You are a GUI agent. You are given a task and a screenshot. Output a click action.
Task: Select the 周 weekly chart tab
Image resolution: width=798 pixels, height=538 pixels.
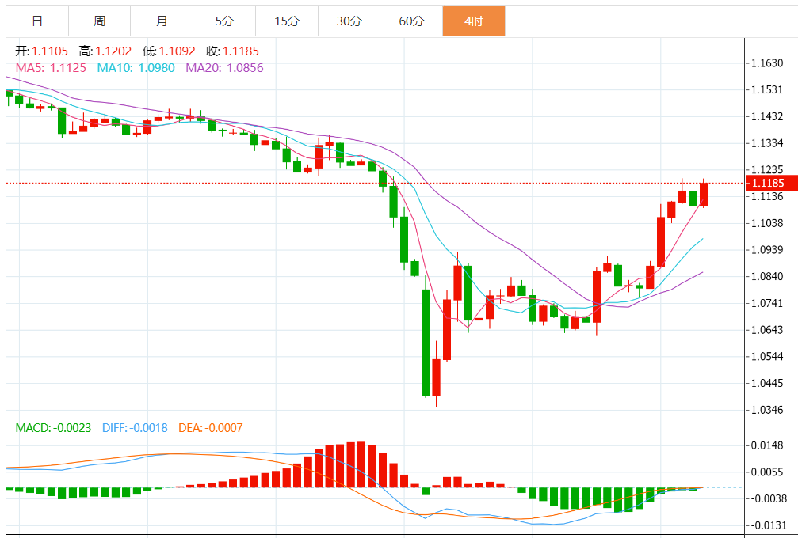(x=100, y=21)
